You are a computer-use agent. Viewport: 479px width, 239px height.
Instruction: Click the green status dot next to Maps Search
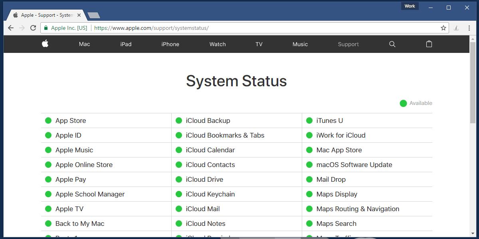pyautogui.click(x=309, y=223)
